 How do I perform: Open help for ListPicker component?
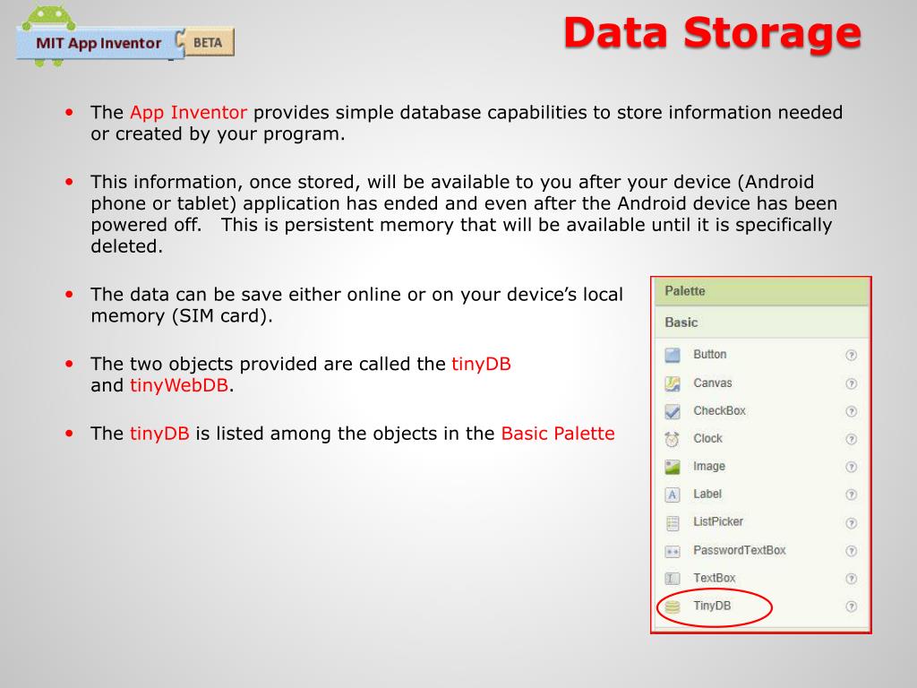click(852, 522)
